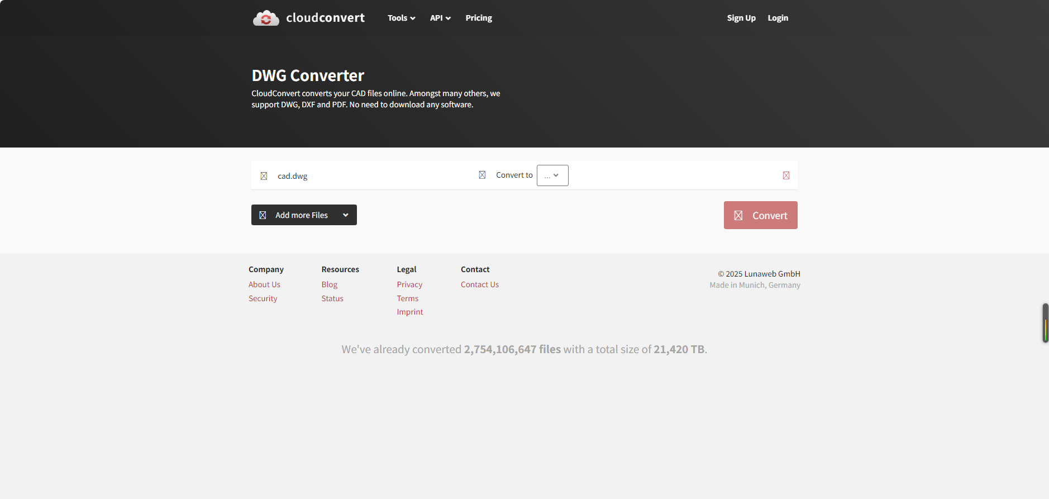Click the icon inside Add more Files button
This screenshot has height=499, width=1049.
pyautogui.click(x=263, y=215)
